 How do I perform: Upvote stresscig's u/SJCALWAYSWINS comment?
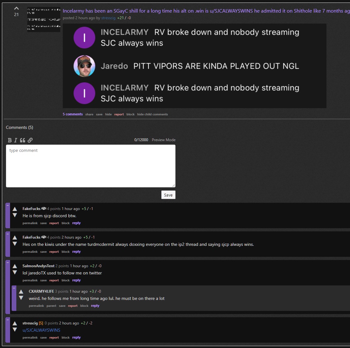pos(15,323)
